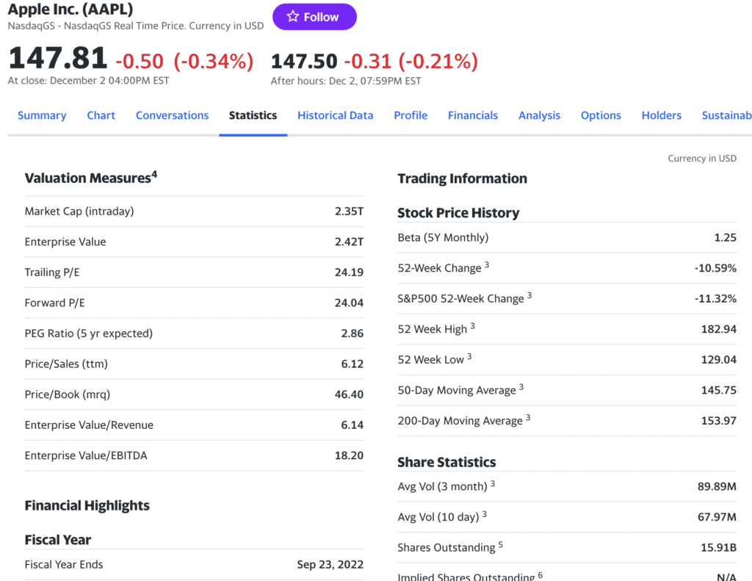Open the Analysis tab
752x581 pixels.
click(539, 115)
